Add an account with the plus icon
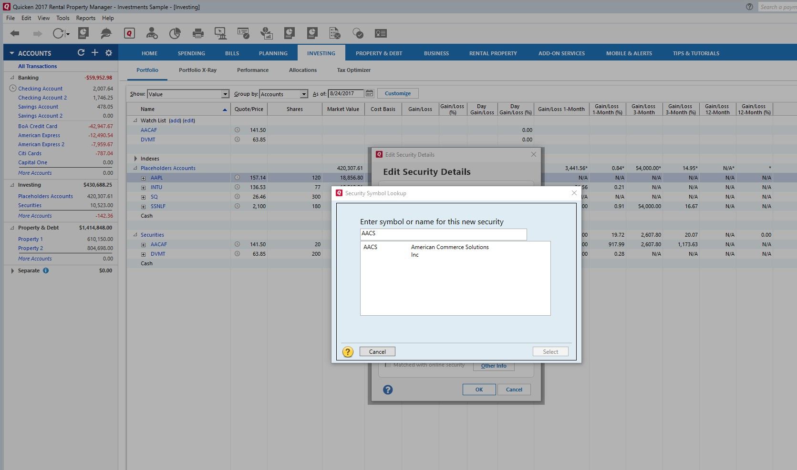 tap(95, 53)
